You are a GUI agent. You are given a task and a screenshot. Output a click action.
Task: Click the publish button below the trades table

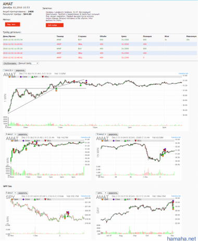(10, 63)
